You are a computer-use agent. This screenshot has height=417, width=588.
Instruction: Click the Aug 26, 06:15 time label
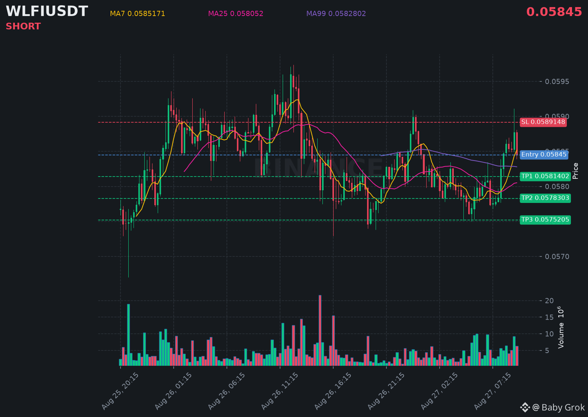point(226,391)
